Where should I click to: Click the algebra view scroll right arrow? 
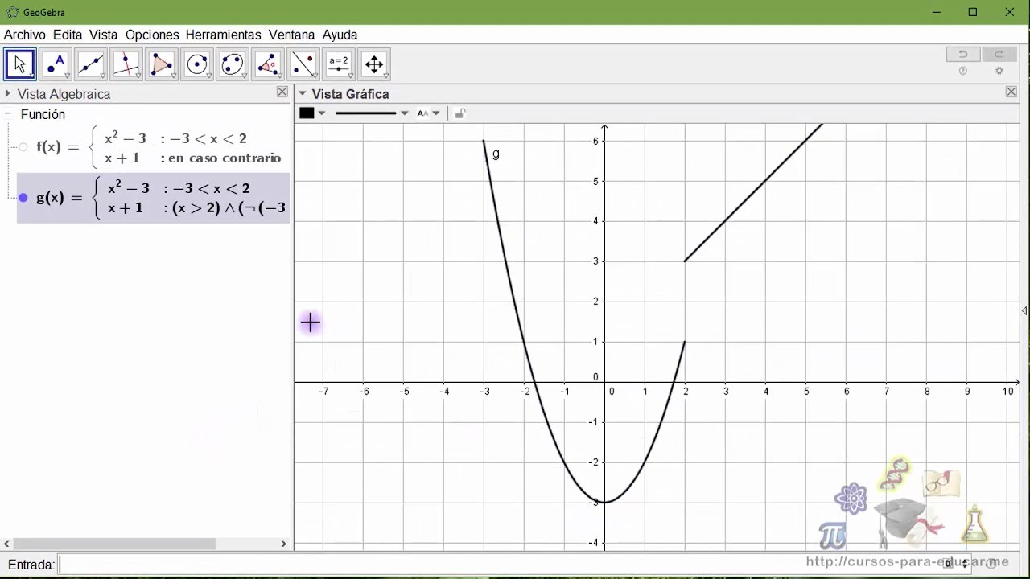click(x=283, y=544)
